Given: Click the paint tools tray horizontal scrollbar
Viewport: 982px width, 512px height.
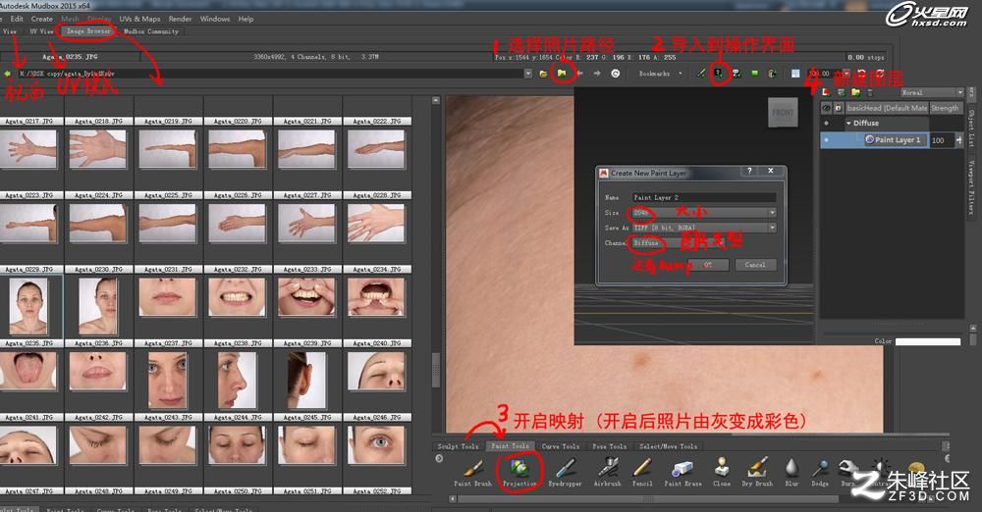Looking at the screenshot, I should (x=648, y=499).
